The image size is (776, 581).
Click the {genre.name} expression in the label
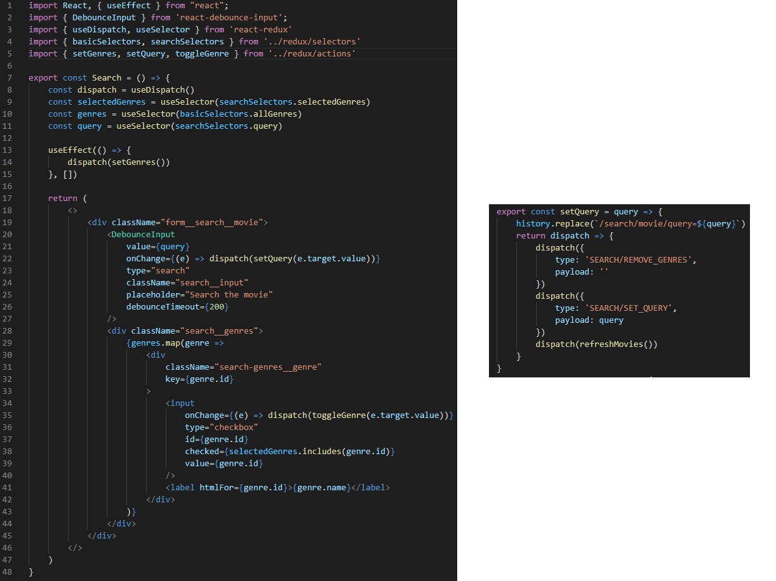(321, 487)
